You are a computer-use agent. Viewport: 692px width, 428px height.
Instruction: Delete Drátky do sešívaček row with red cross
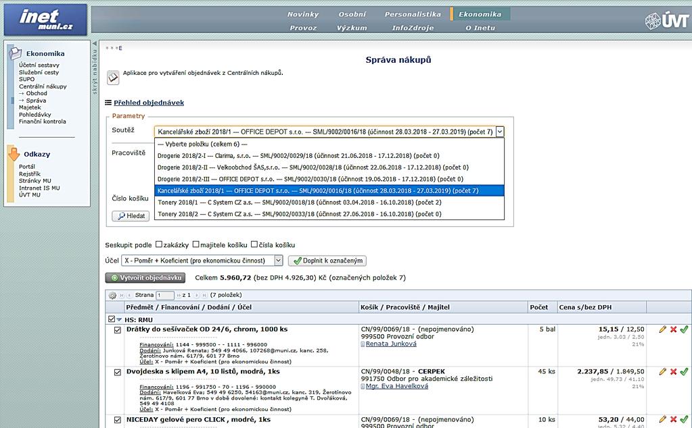click(x=674, y=329)
